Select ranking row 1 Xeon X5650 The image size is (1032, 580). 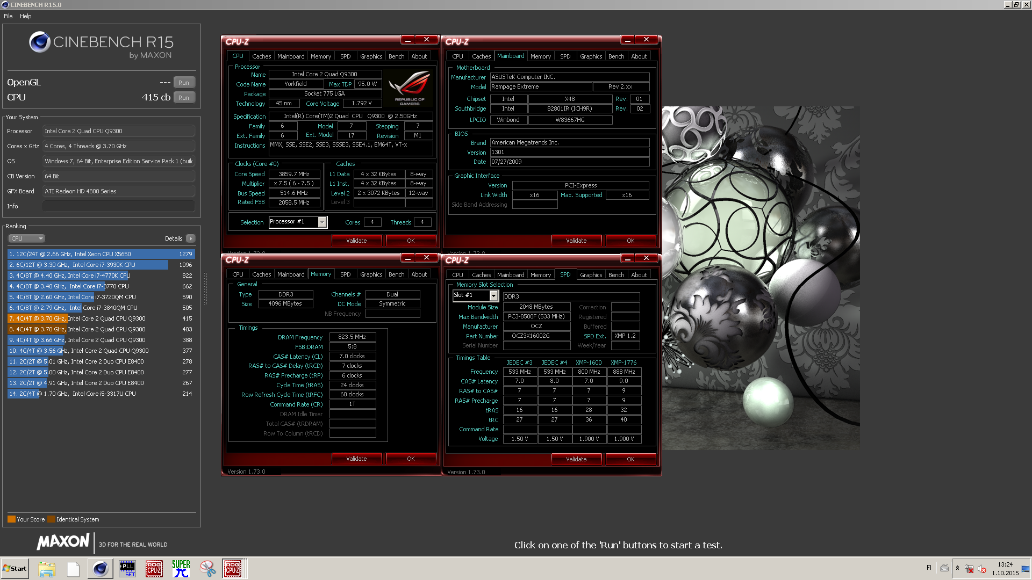click(x=101, y=254)
